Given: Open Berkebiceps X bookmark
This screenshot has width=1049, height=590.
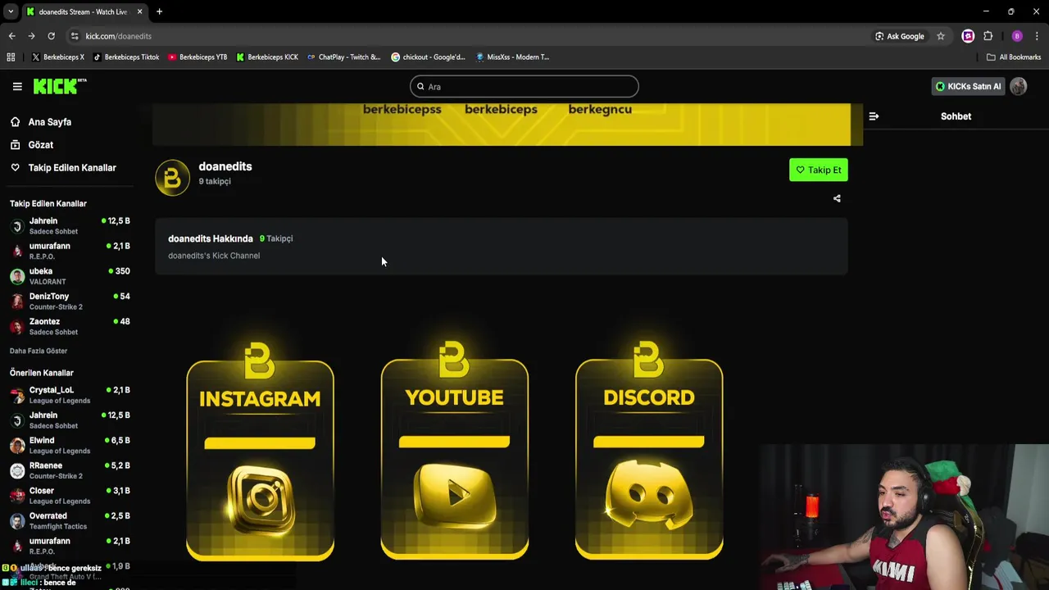Looking at the screenshot, I should pyautogui.click(x=57, y=57).
